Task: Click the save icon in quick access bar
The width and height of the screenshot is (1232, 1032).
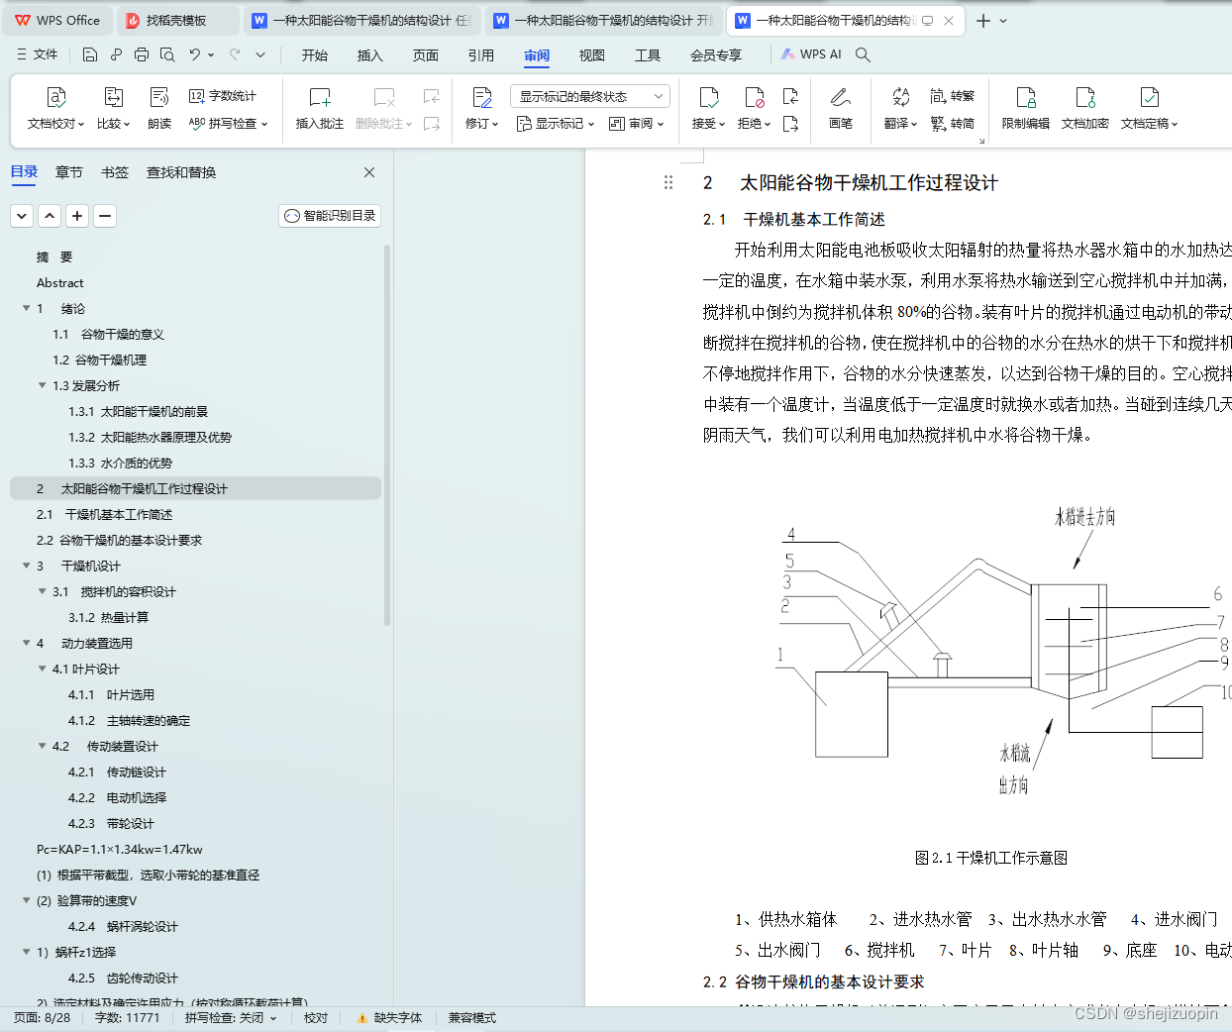Action: (x=90, y=54)
